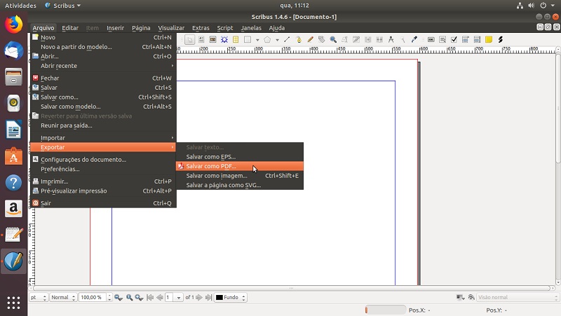The image size is (561, 316).
Task: Open the polygon tool dropdown arrow
Action: click(x=277, y=40)
